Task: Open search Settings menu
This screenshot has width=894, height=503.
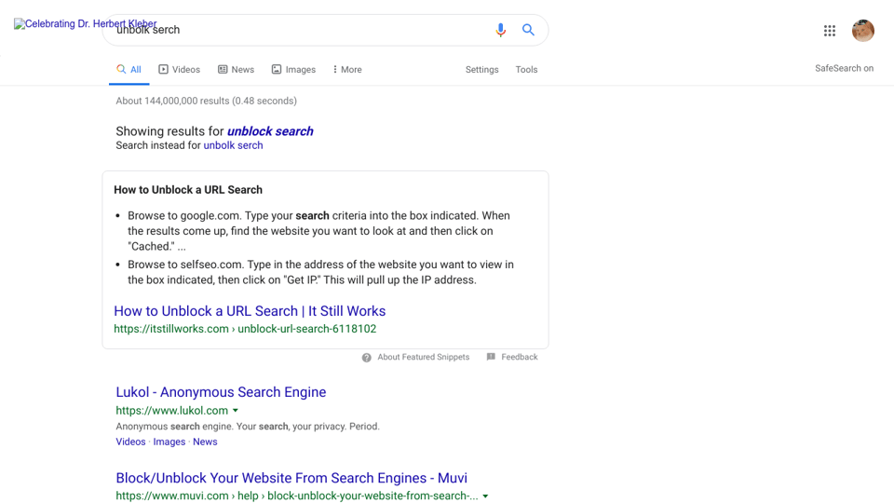Action: click(x=481, y=70)
